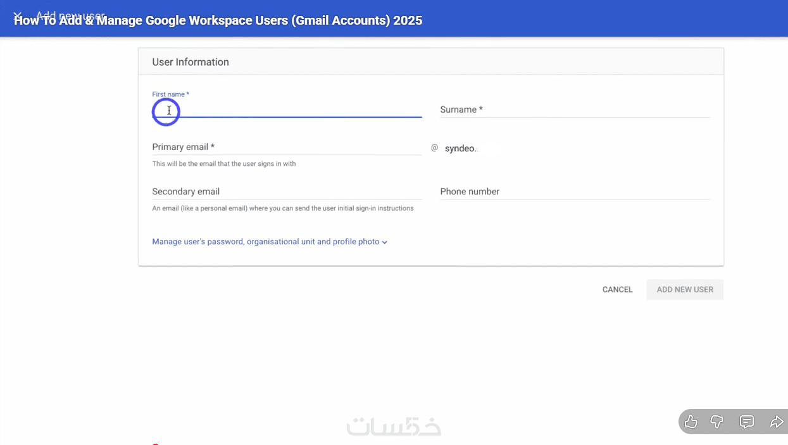Click into the Surname field
Screen dimensions: 788x445
pos(575,110)
